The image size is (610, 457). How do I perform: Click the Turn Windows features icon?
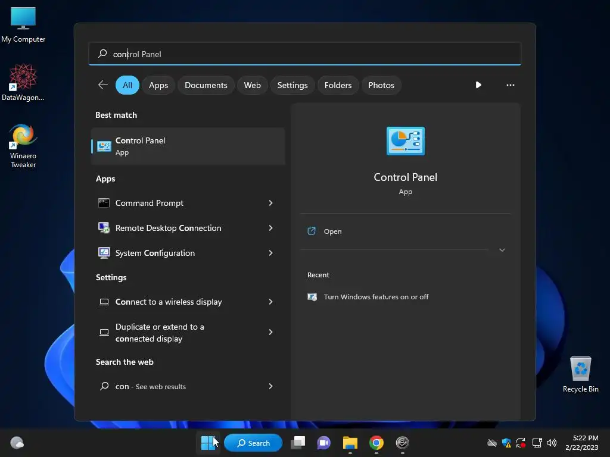312,296
